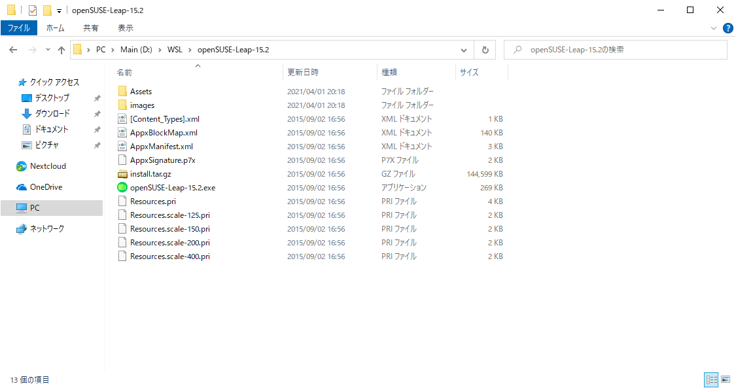Click the Resources.scale-400.pri file icon
The width and height of the screenshot is (736, 388).
point(122,256)
